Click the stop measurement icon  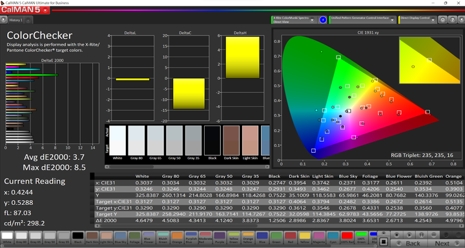397,235
